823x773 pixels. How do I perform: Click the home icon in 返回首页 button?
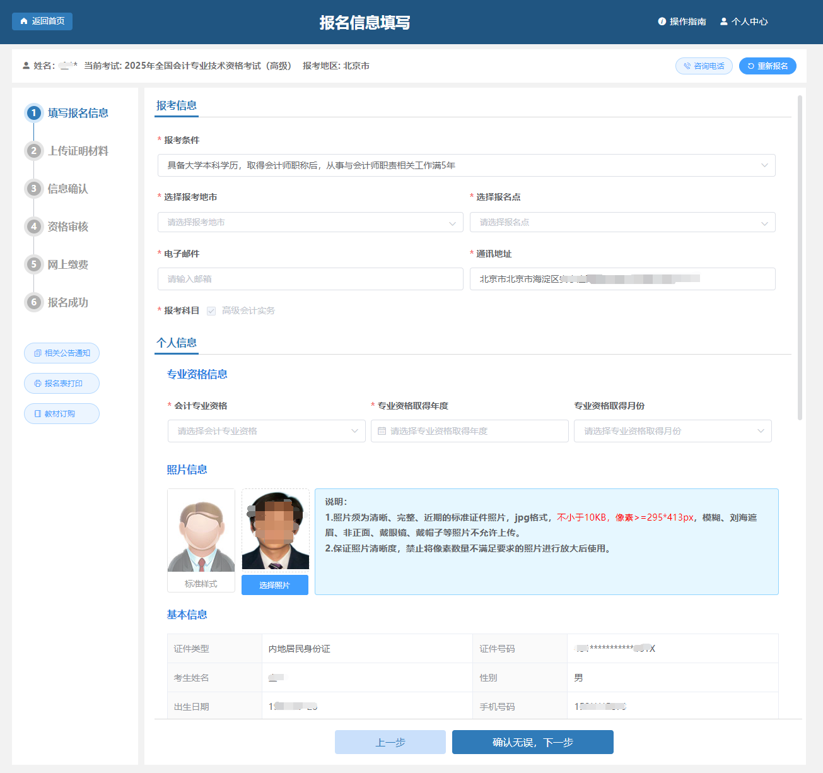[24, 21]
